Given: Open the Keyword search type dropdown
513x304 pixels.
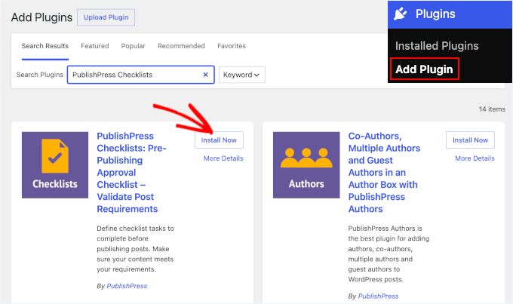Looking at the screenshot, I should [x=241, y=75].
